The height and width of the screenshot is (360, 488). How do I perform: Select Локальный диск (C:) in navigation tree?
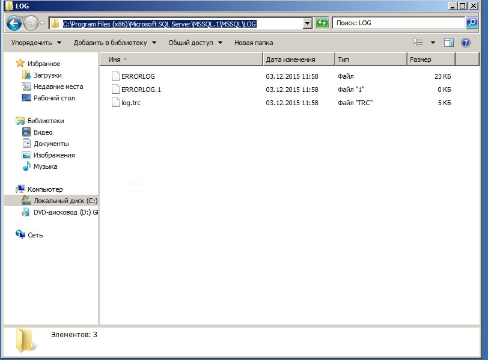(65, 201)
